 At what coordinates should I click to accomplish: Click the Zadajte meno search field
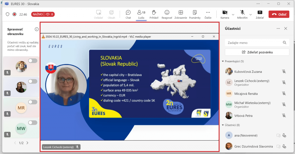pos(254,43)
